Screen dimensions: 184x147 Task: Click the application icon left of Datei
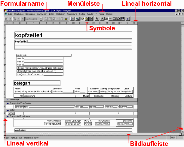click(6, 14)
